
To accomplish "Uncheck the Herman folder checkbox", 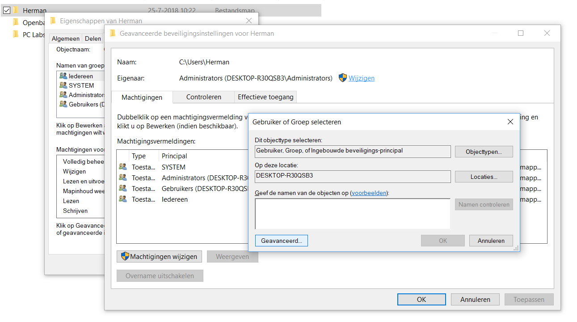I will click(x=6, y=10).
